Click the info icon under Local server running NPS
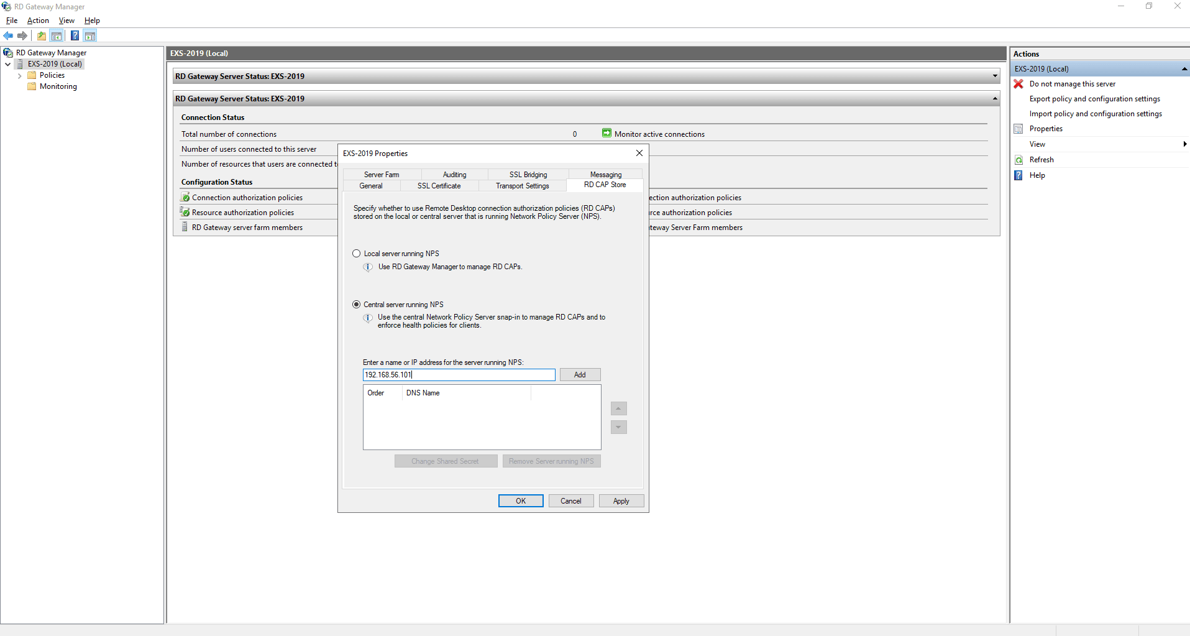Viewport: 1190px width, 636px height. 368,267
